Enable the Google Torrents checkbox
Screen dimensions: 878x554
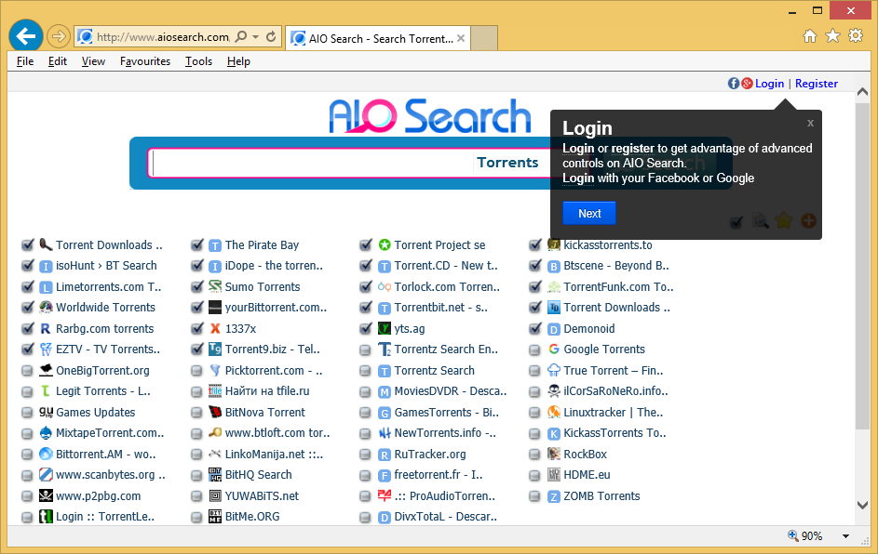(x=535, y=350)
